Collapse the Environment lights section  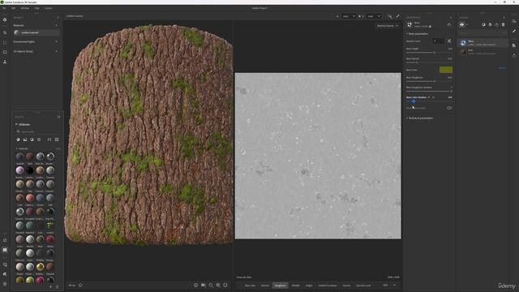point(56,41)
